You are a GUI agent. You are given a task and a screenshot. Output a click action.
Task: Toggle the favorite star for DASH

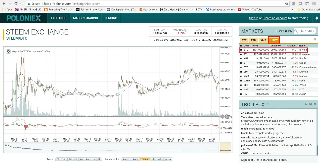point(241,81)
